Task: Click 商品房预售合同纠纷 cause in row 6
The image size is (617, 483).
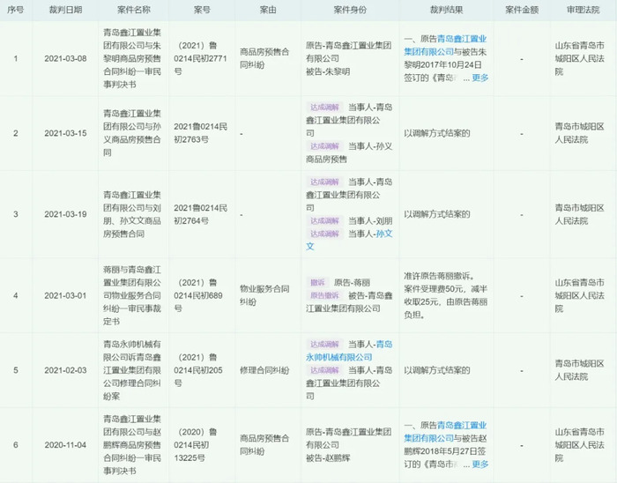Action: click(264, 445)
